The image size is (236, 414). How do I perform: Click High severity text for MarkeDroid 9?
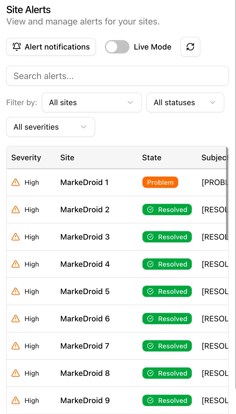32,400
